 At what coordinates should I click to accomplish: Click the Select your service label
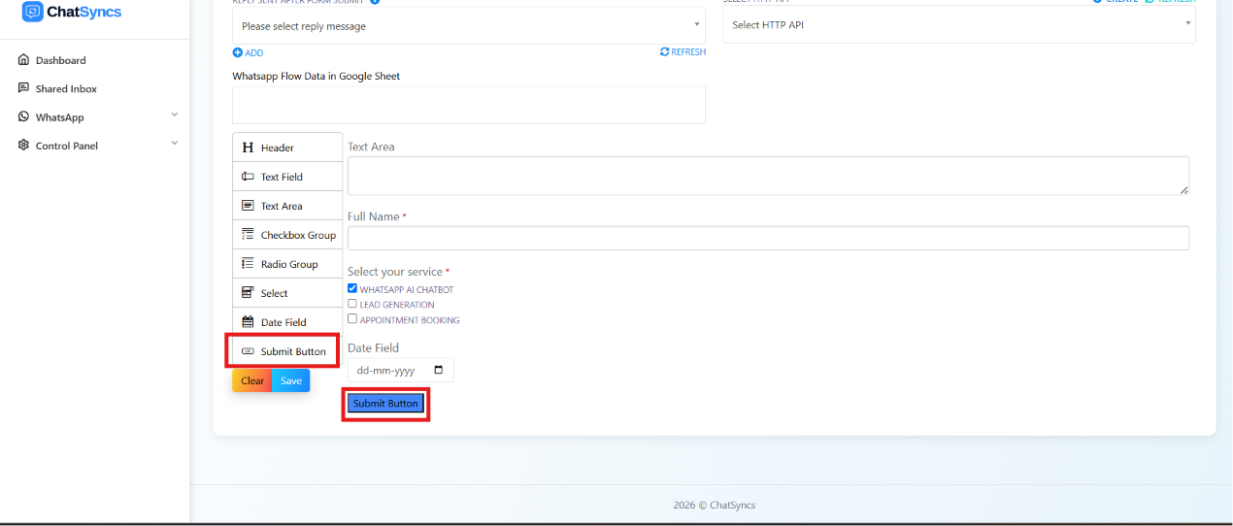(398, 272)
